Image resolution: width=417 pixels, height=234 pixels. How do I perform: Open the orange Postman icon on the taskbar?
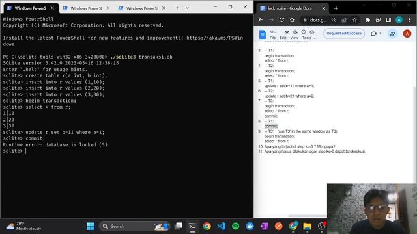coord(278,226)
